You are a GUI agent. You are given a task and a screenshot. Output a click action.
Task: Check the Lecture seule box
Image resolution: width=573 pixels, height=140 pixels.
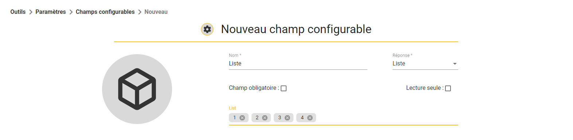(x=448, y=88)
